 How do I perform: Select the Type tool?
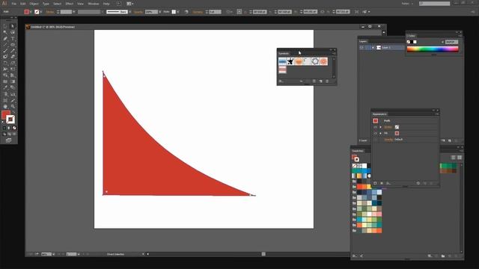pos(13,39)
